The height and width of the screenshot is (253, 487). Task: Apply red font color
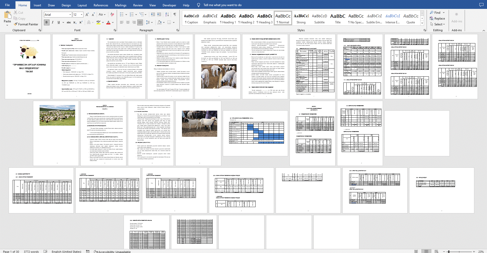pyautogui.click(x=108, y=22)
